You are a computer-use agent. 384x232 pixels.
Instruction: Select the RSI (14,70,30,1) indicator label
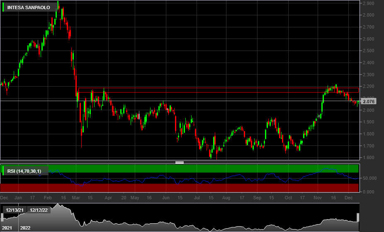click(24, 171)
